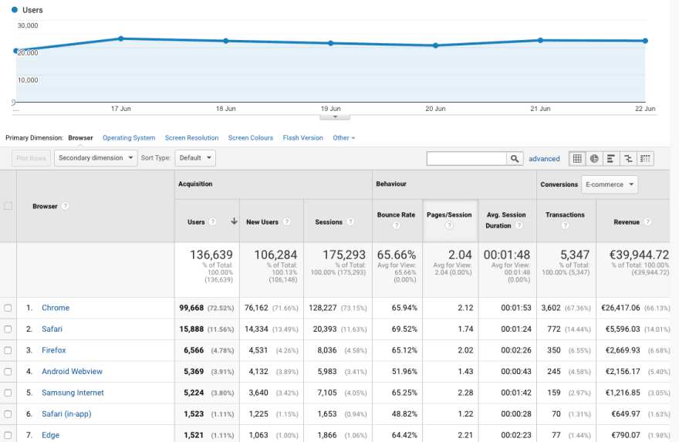This screenshot has width=679, height=442.
Task: Tick the select-all checkbox in table header
Action: 8,206
